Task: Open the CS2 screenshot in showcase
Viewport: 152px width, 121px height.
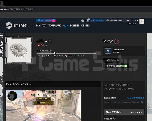Action: tap(44, 105)
